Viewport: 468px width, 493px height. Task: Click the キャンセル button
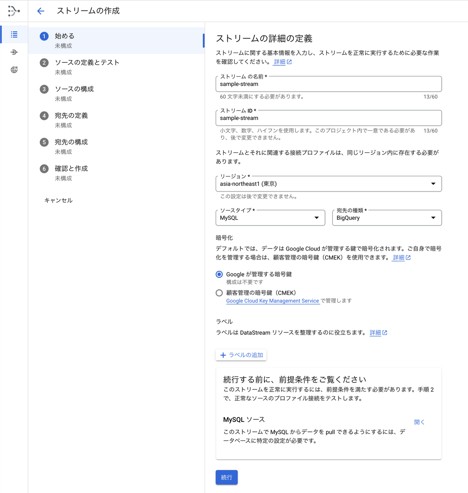click(x=58, y=200)
